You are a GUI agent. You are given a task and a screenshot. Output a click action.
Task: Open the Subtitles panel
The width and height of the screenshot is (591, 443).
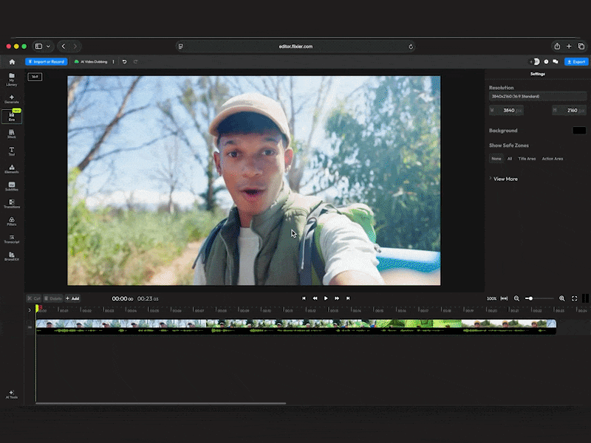pos(12,187)
